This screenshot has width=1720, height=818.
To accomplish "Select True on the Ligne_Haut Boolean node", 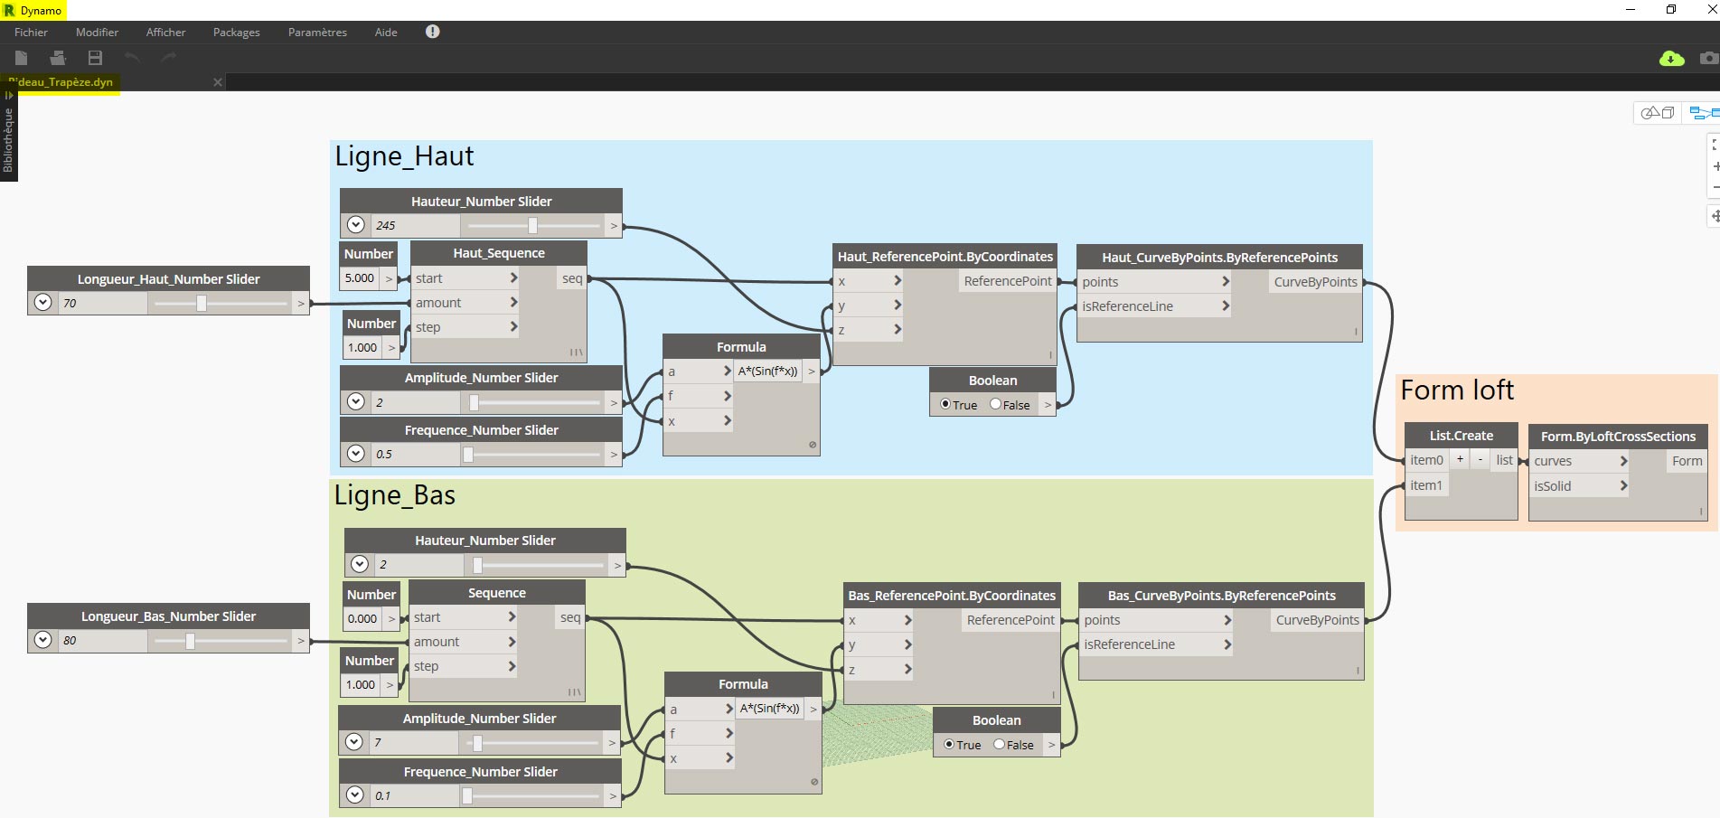I will pos(945,404).
